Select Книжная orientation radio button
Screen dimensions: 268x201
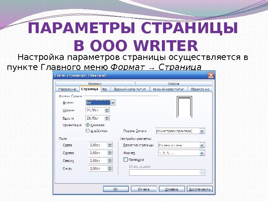88,125
